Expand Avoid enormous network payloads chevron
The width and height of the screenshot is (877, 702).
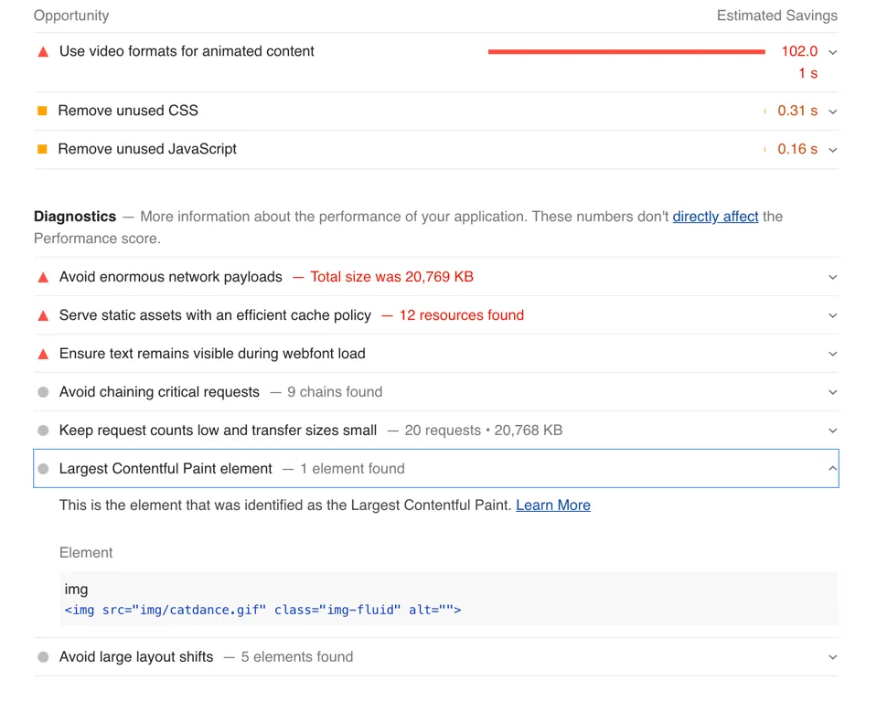coord(832,277)
